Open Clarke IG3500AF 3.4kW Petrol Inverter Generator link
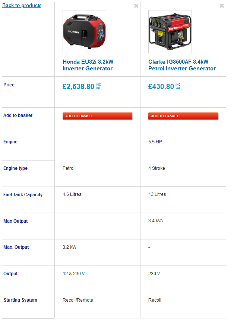Viewport: 234px width, 321px height. click(x=182, y=65)
